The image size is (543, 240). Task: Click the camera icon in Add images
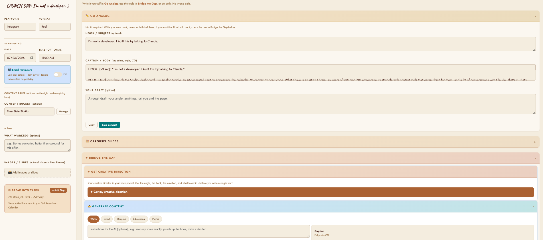click(10, 173)
